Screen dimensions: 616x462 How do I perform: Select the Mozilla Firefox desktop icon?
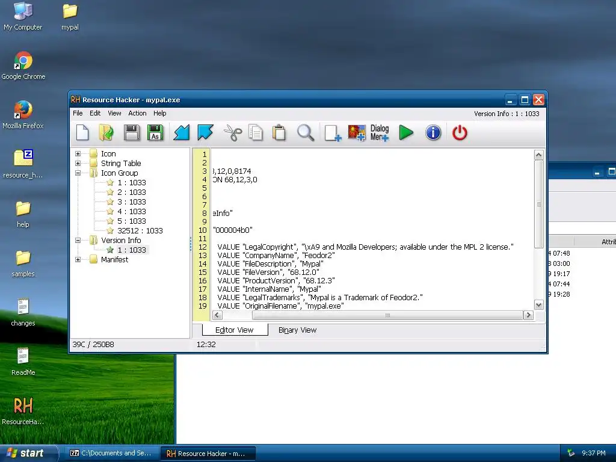pyautogui.click(x=23, y=115)
